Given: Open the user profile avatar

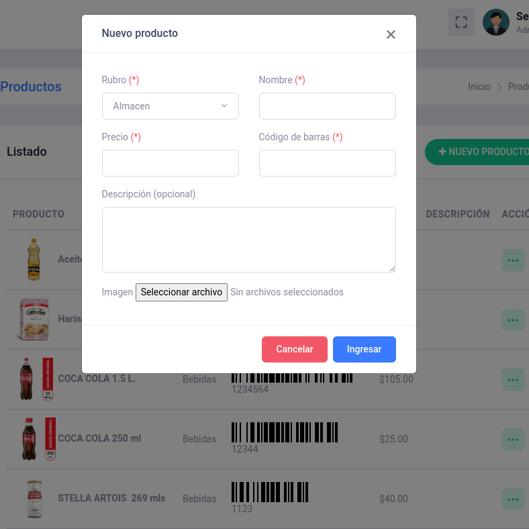Looking at the screenshot, I should 496,22.
